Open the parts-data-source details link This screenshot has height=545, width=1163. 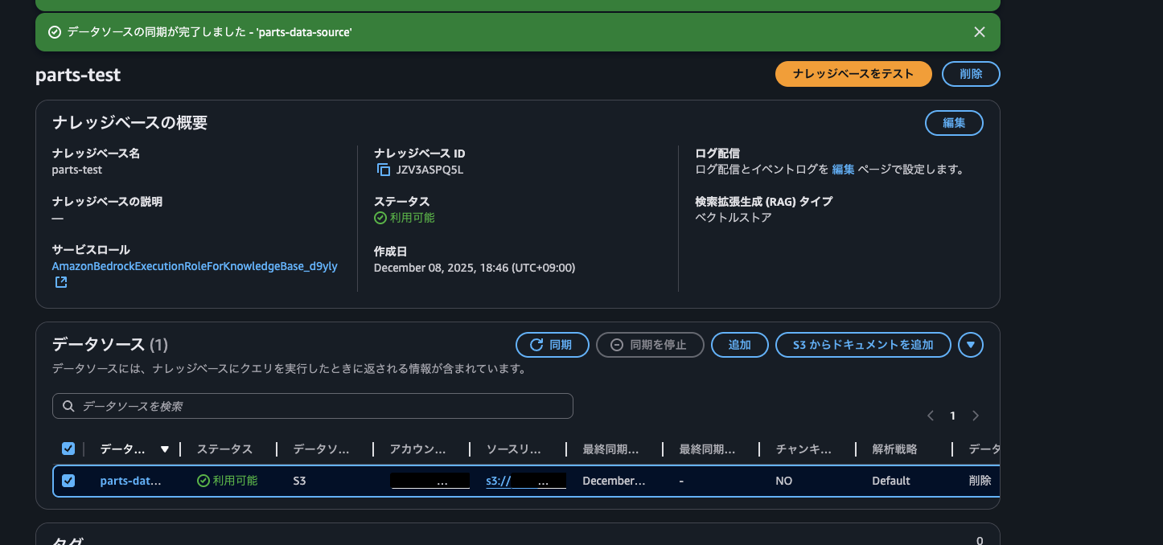click(131, 480)
